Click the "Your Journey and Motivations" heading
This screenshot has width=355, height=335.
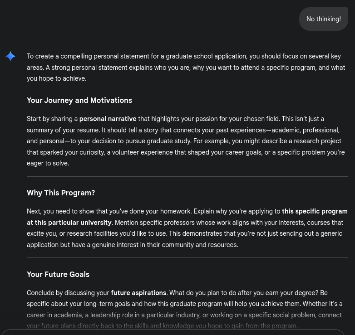(x=79, y=100)
